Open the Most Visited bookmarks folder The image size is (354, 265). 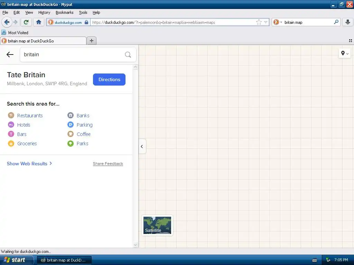pyautogui.click(x=15, y=33)
